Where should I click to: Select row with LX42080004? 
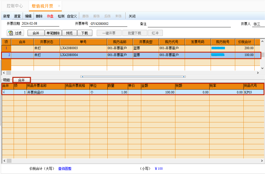pyautogui.click(x=131, y=55)
